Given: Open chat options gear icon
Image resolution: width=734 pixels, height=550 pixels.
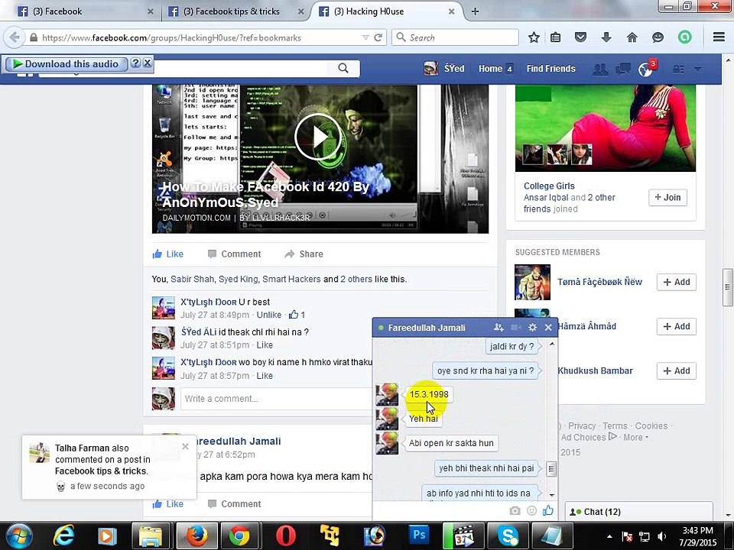Looking at the screenshot, I should [x=532, y=328].
